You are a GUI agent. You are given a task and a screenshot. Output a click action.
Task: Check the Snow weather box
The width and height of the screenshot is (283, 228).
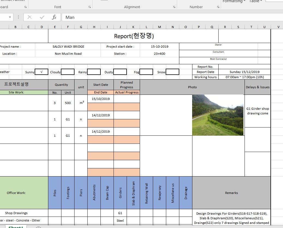pyautogui.click(x=172, y=72)
